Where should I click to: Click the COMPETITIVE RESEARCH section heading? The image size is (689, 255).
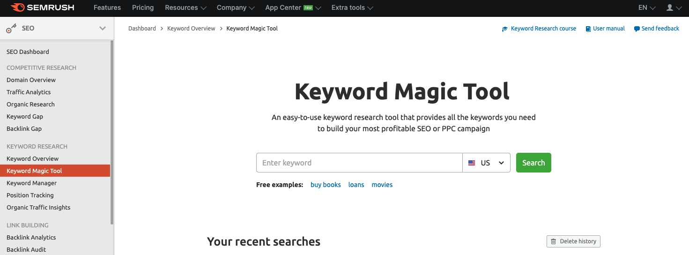pyautogui.click(x=41, y=68)
